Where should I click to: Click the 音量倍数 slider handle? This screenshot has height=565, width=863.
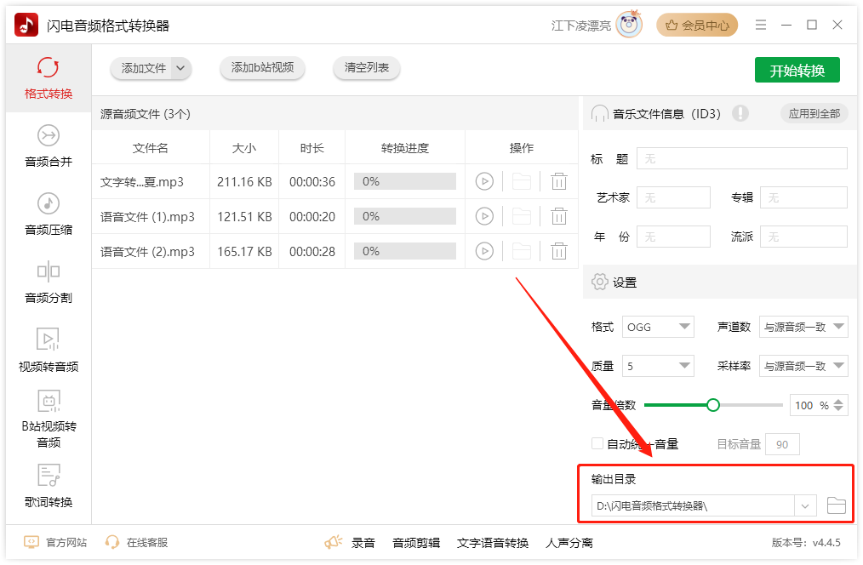coord(713,405)
